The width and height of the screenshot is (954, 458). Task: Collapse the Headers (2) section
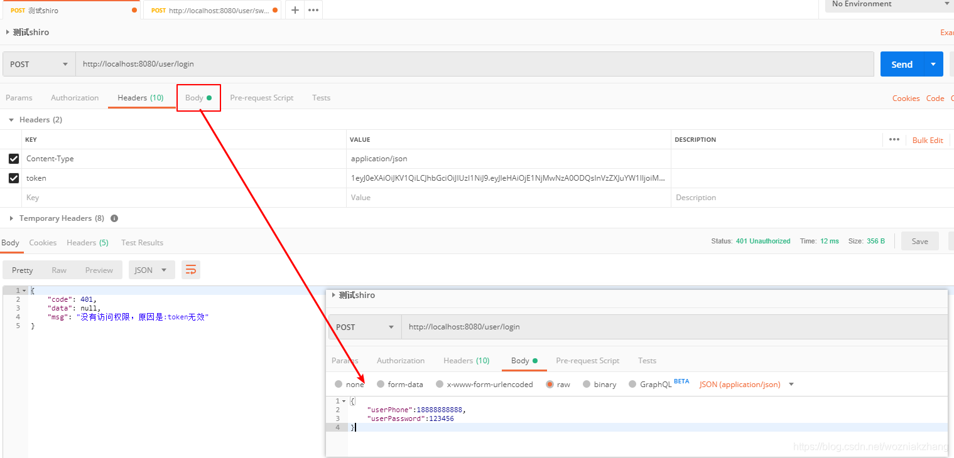[11, 119]
